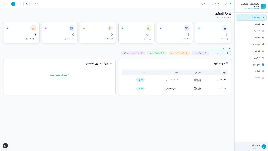Click the فواتير معلقة card document icon

(110, 28)
